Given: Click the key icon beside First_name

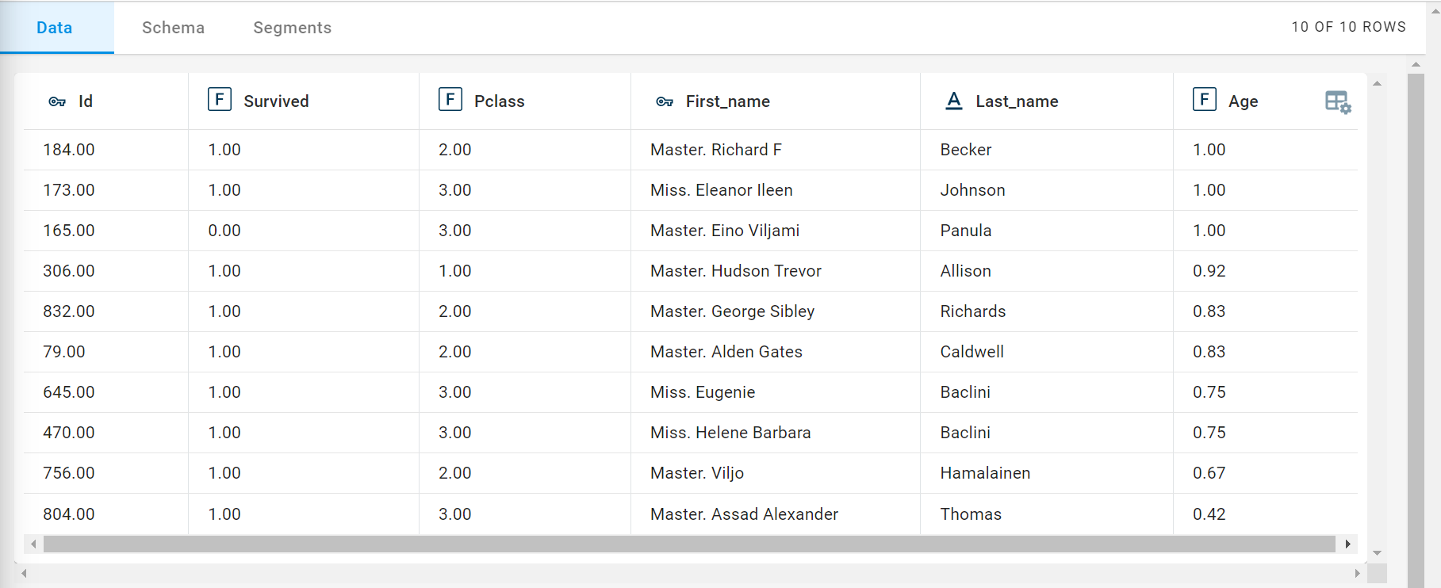Looking at the screenshot, I should 665,101.
